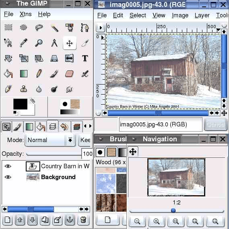229x229 pixels.
Task: Choose the Pencil tool
Action: (39, 74)
